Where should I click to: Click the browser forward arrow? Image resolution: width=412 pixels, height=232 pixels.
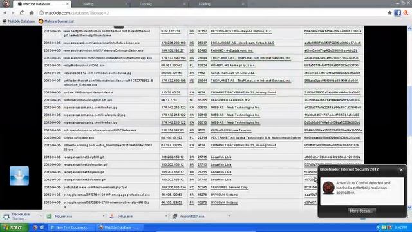(x=13, y=13)
